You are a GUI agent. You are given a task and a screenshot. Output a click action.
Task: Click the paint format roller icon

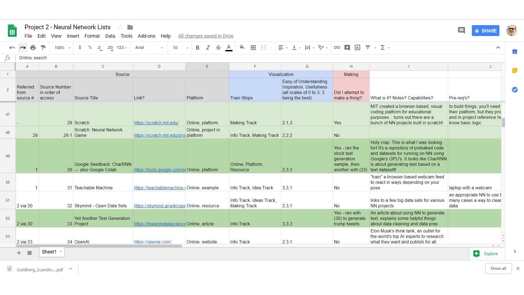point(43,48)
